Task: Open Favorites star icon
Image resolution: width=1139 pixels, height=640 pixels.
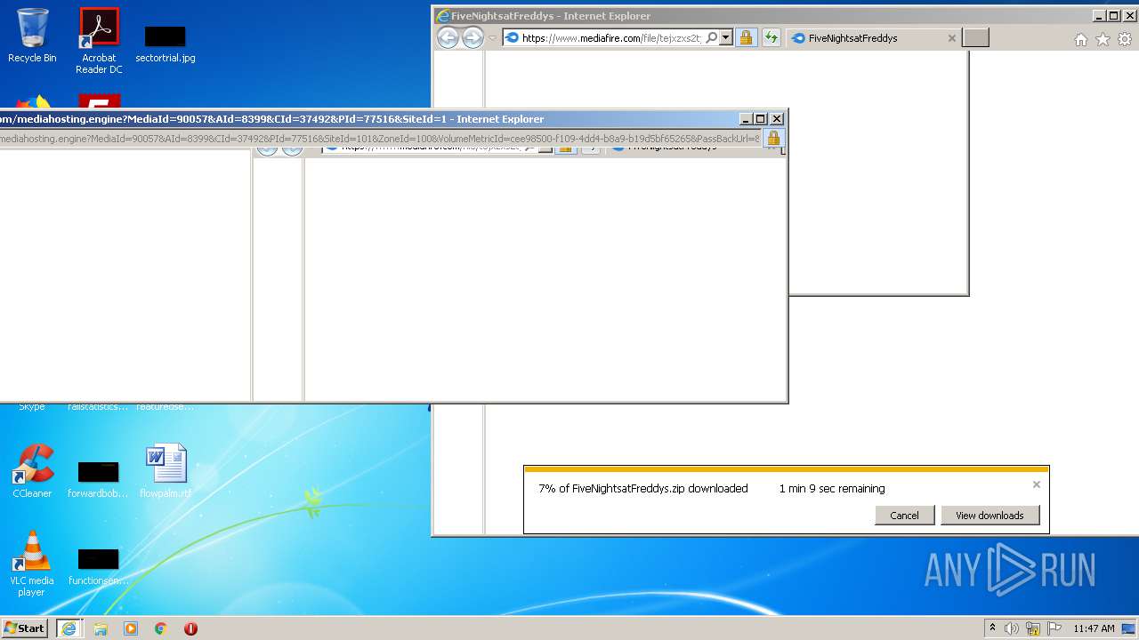Action: [x=1103, y=39]
